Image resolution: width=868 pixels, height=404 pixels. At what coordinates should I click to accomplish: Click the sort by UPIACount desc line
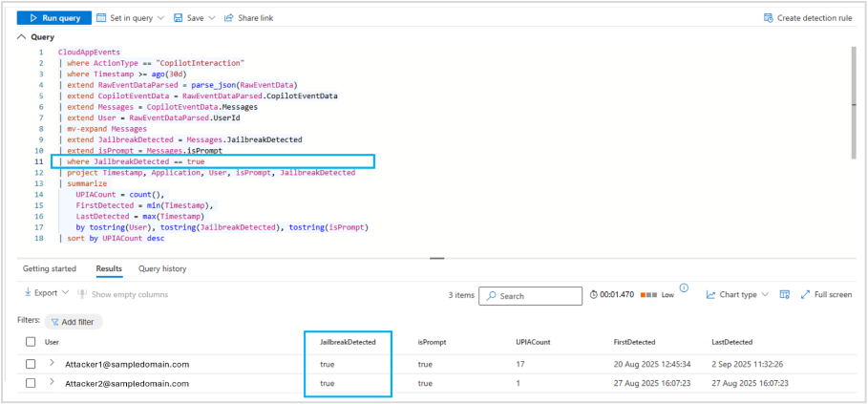(x=116, y=238)
